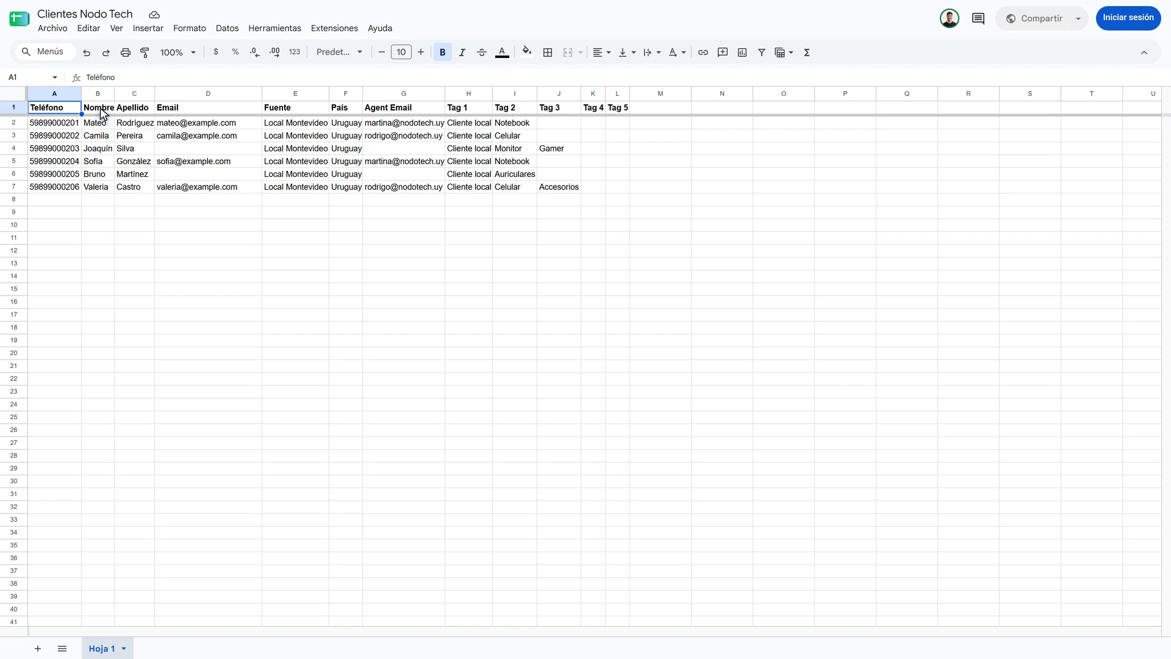Add a new sheet with plus button
Screen dimensions: 1171x659
coord(38,649)
